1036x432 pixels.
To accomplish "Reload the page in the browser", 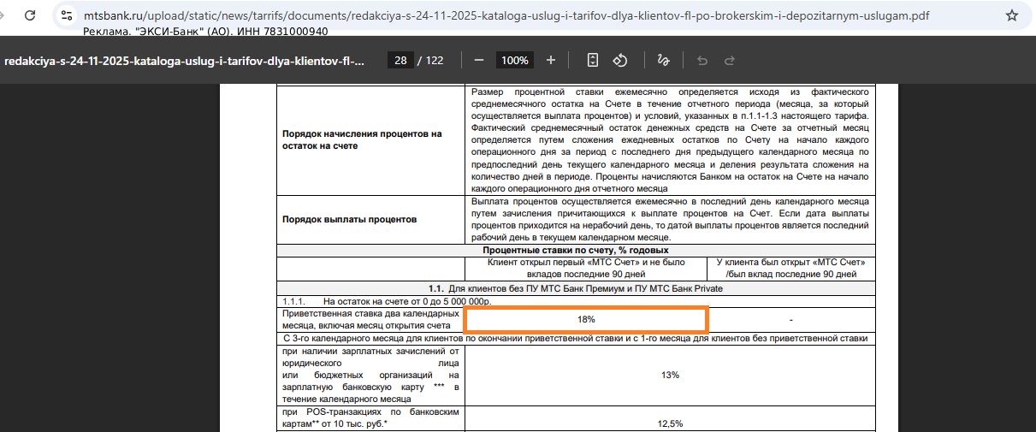I will point(30,15).
